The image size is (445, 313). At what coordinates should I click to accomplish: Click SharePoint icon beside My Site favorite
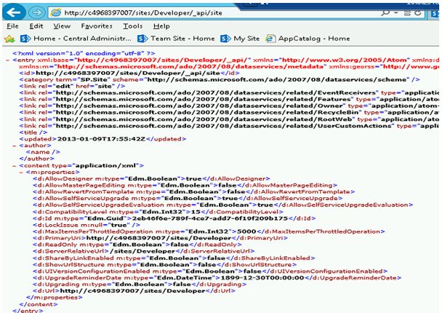coord(225,39)
